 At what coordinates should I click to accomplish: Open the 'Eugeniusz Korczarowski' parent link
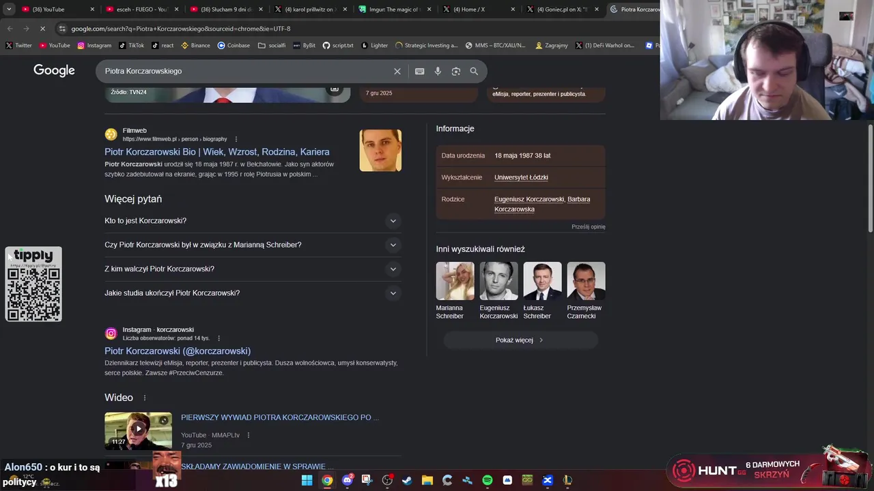(529, 199)
